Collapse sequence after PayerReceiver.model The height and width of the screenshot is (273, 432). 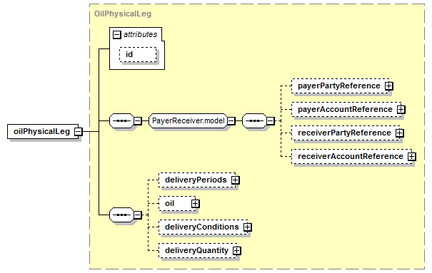pos(271,120)
